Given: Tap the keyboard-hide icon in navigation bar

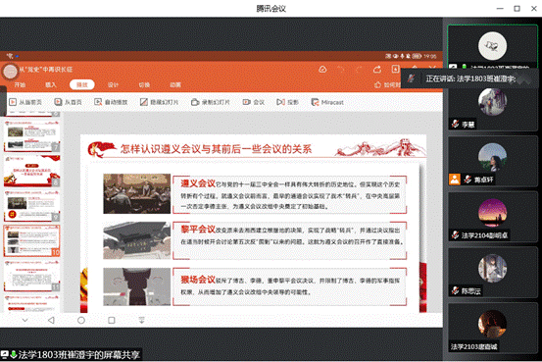Looking at the screenshot, I should pos(142,320).
